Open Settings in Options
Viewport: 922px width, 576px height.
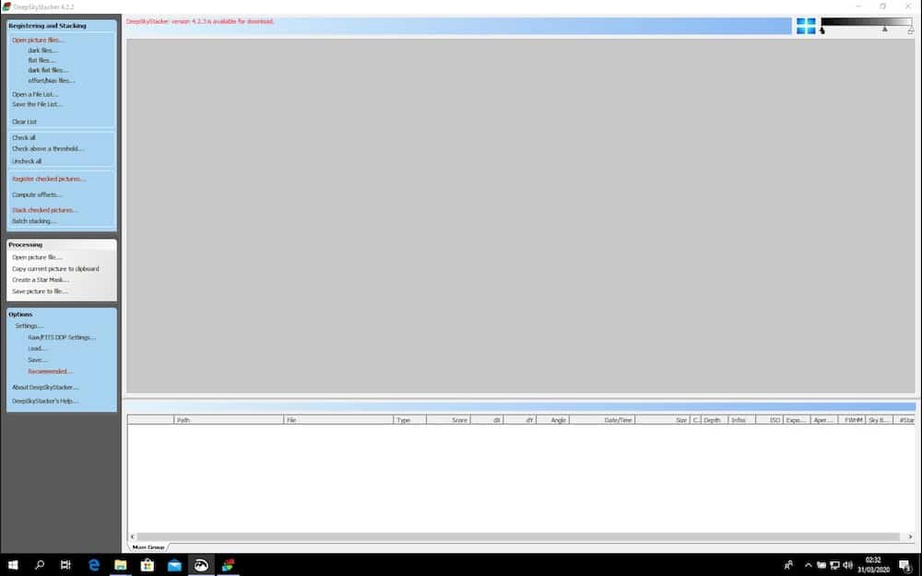pyautogui.click(x=30, y=325)
